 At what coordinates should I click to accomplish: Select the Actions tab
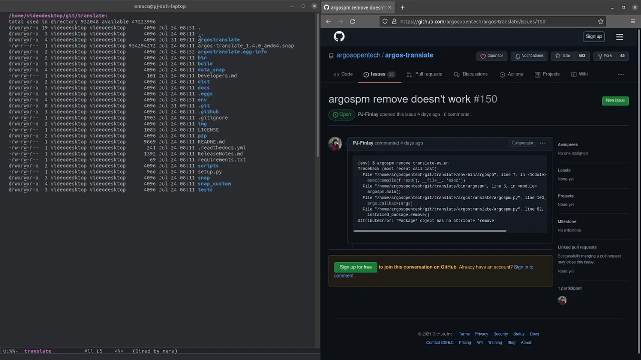[511, 74]
